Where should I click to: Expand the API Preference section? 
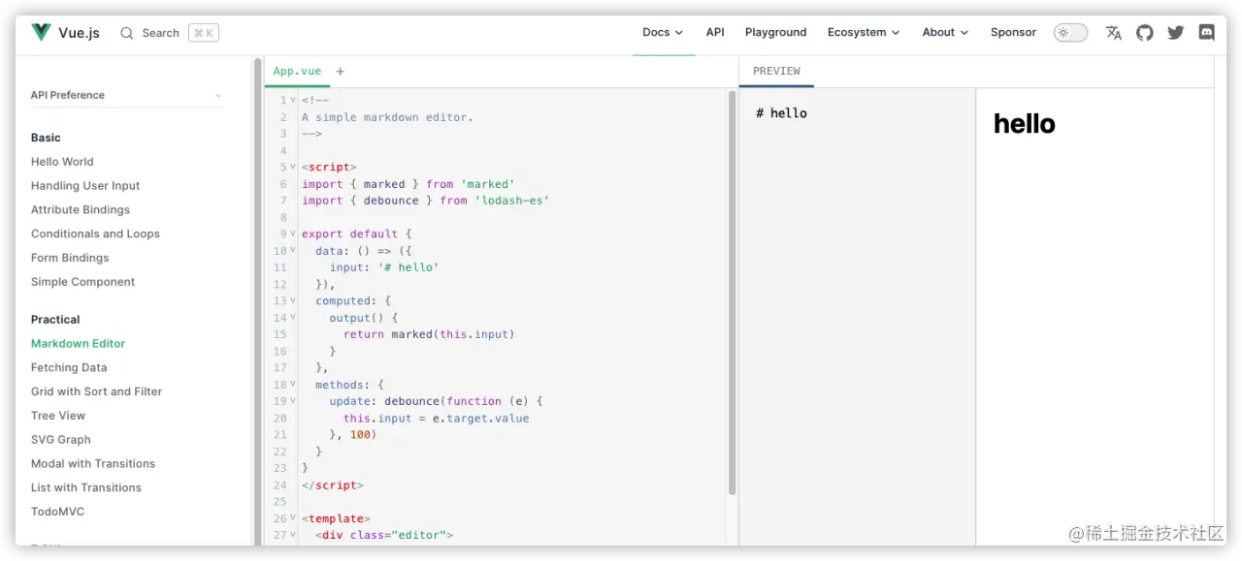pos(126,95)
